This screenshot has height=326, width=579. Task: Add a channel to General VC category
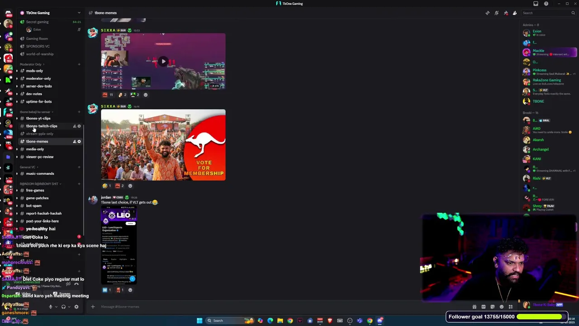pos(79,167)
